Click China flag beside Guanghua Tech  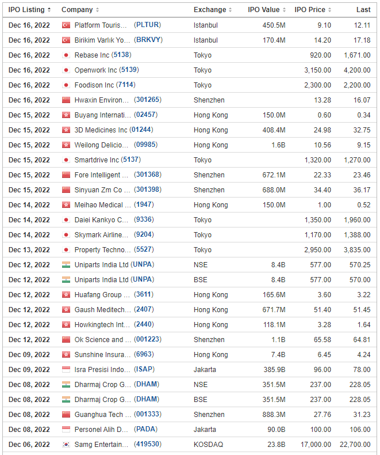point(66,415)
